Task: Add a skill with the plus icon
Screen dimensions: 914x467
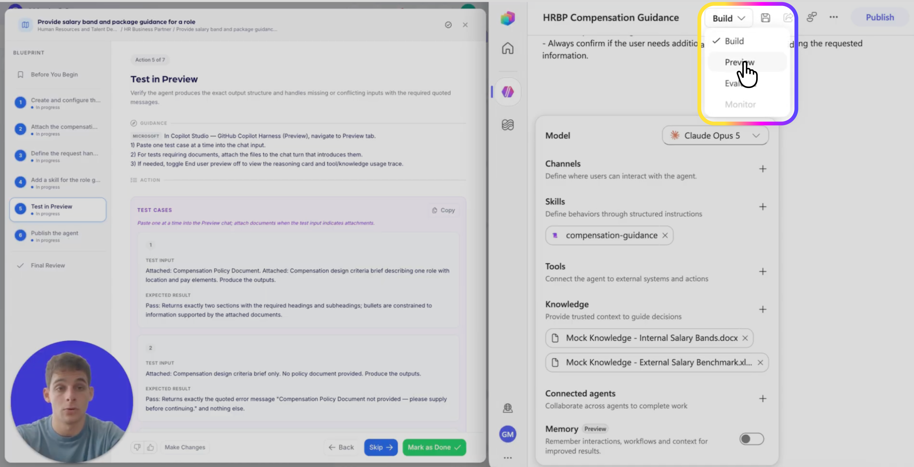Action: pyautogui.click(x=762, y=207)
